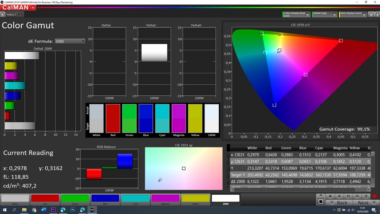Select the Cyan color patch swatch

coord(135,198)
